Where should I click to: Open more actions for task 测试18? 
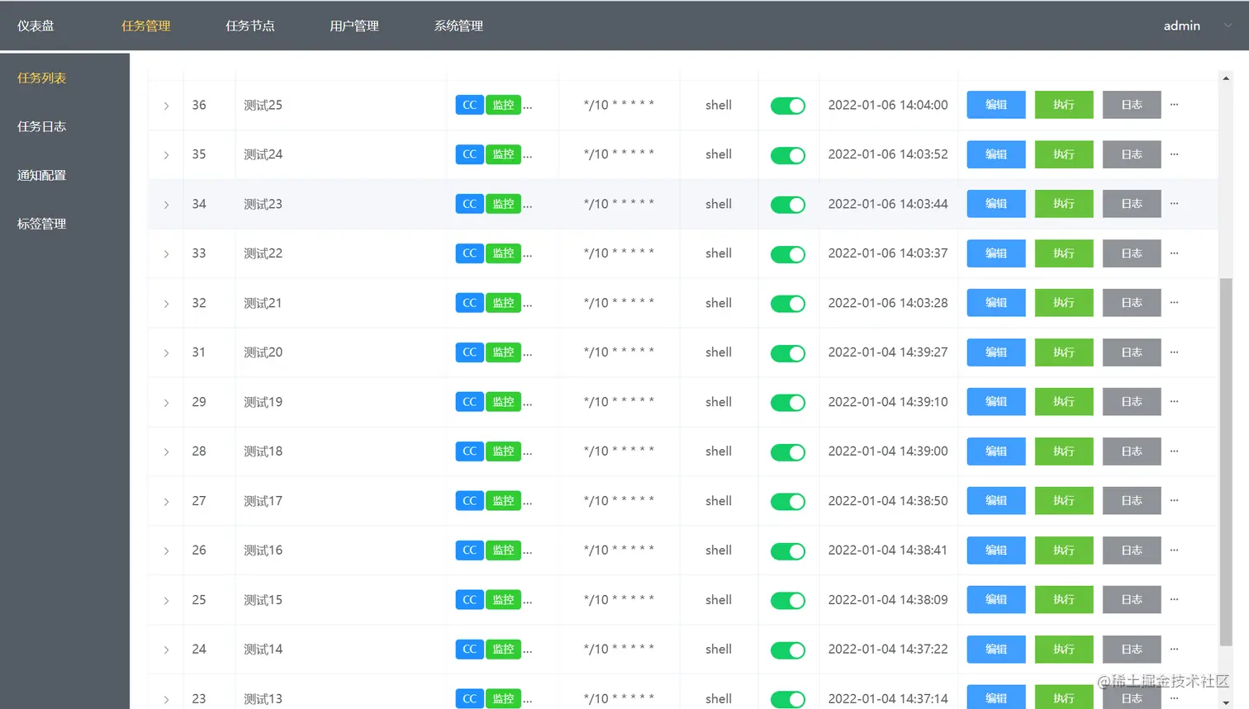(x=1174, y=451)
